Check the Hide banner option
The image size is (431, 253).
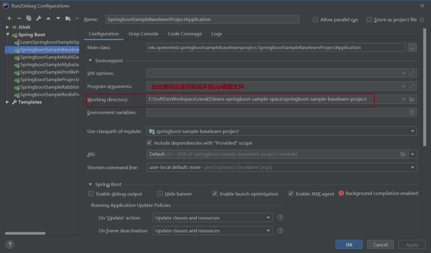pyautogui.click(x=160, y=194)
